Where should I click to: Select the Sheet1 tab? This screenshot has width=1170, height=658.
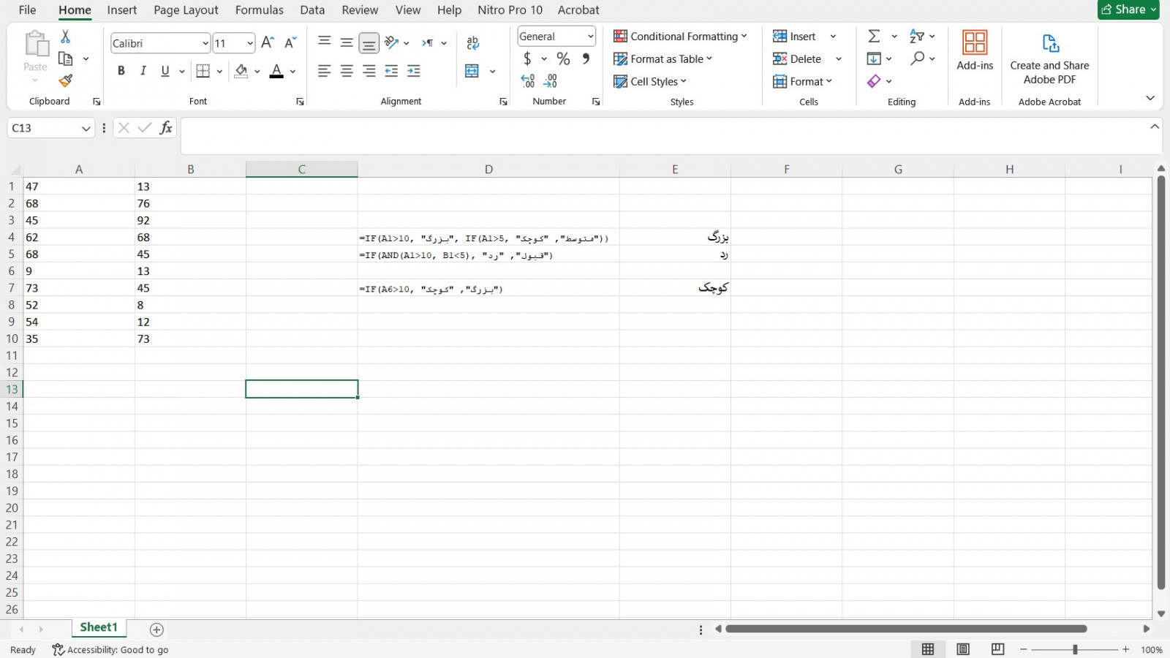click(99, 627)
